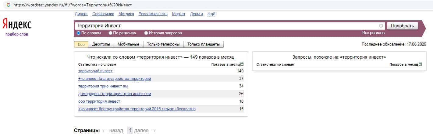Click the 'Территория Инвест' search input field
This screenshot has height=140, width=433.
tap(225, 26)
